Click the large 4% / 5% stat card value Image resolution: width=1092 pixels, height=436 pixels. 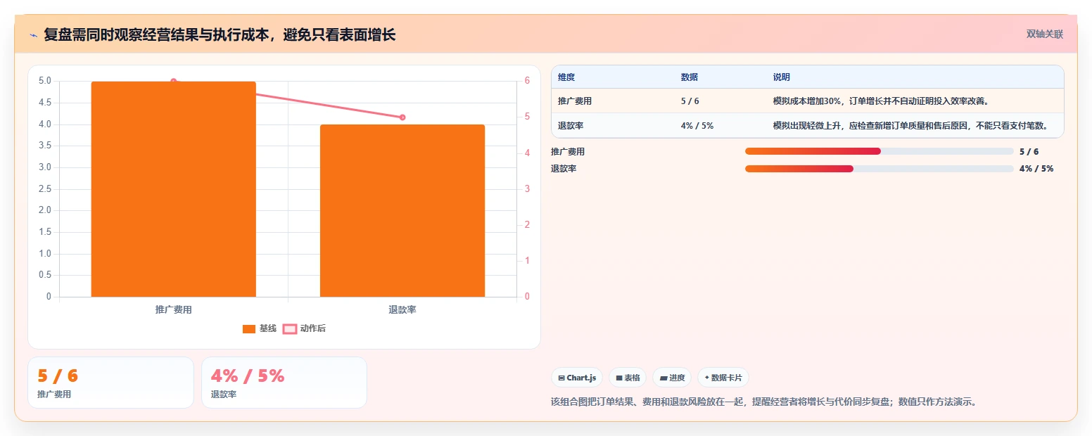tap(248, 376)
